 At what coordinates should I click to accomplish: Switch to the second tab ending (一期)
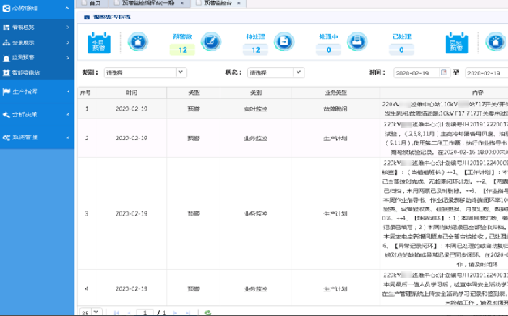149,3
